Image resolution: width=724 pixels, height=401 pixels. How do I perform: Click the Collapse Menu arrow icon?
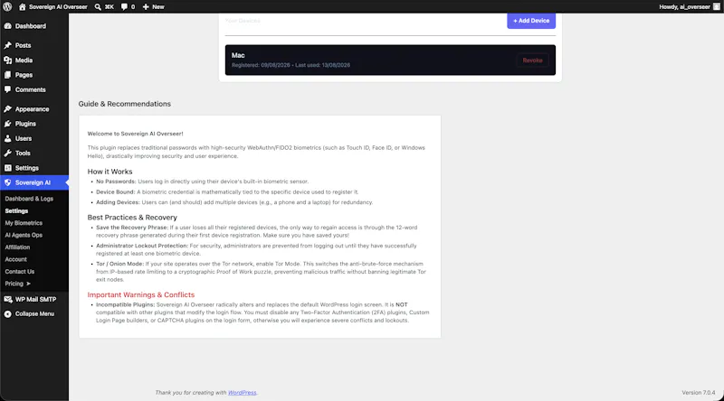point(8,314)
